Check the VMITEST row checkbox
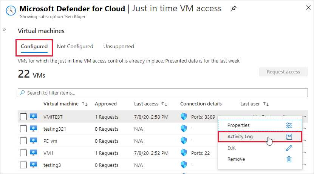 click(23, 117)
